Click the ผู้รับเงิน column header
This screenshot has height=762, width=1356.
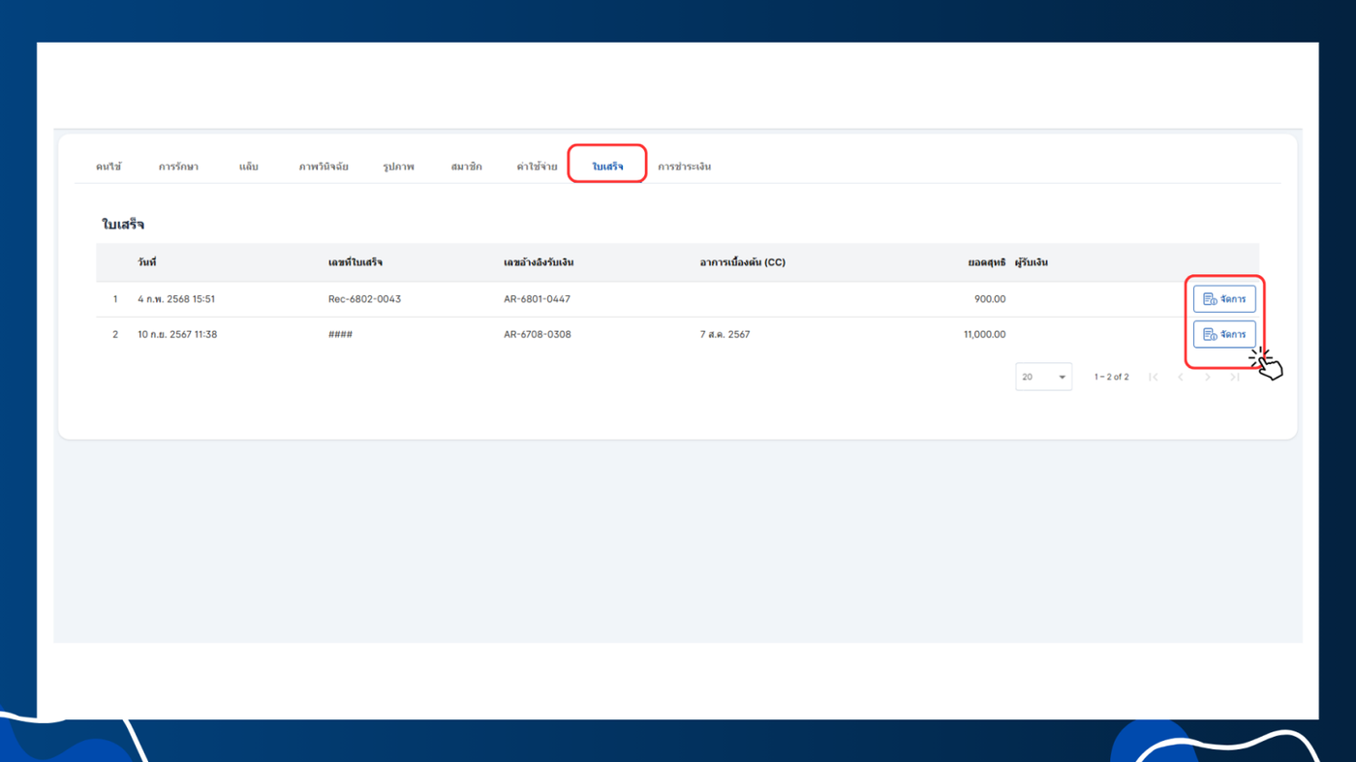[x=1032, y=262]
